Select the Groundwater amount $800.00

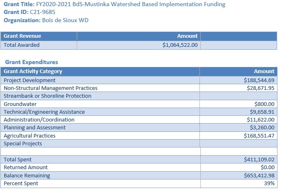point(264,104)
